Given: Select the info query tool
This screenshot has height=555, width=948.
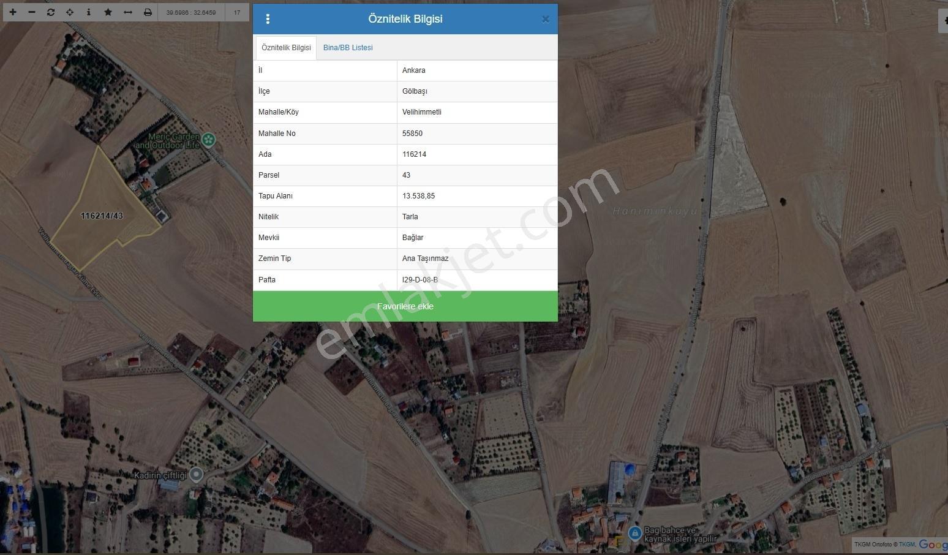Looking at the screenshot, I should (x=89, y=12).
